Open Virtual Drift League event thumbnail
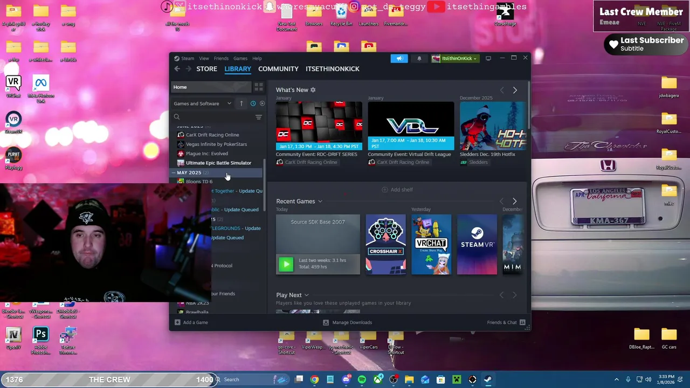The image size is (690, 388). [x=411, y=126]
